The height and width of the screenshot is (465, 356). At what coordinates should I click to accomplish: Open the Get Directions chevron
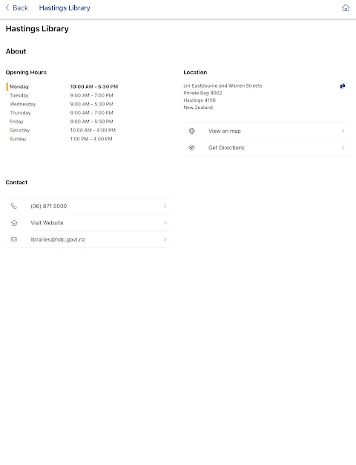pyautogui.click(x=343, y=147)
